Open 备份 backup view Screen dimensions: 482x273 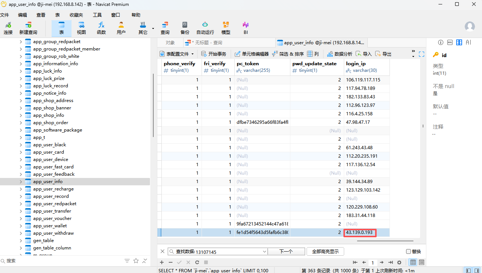tap(185, 28)
